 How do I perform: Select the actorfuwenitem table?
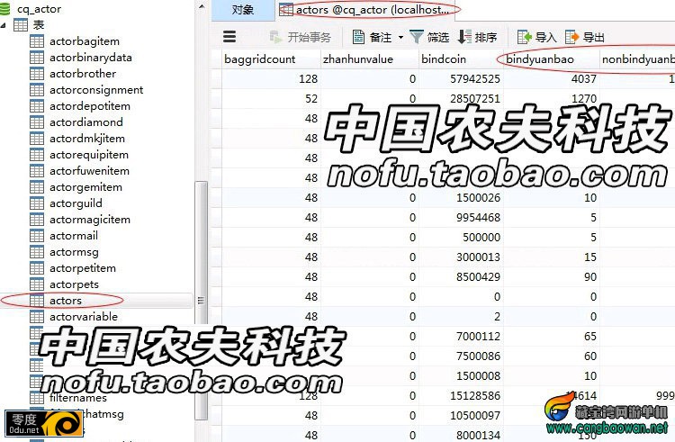click(89, 171)
